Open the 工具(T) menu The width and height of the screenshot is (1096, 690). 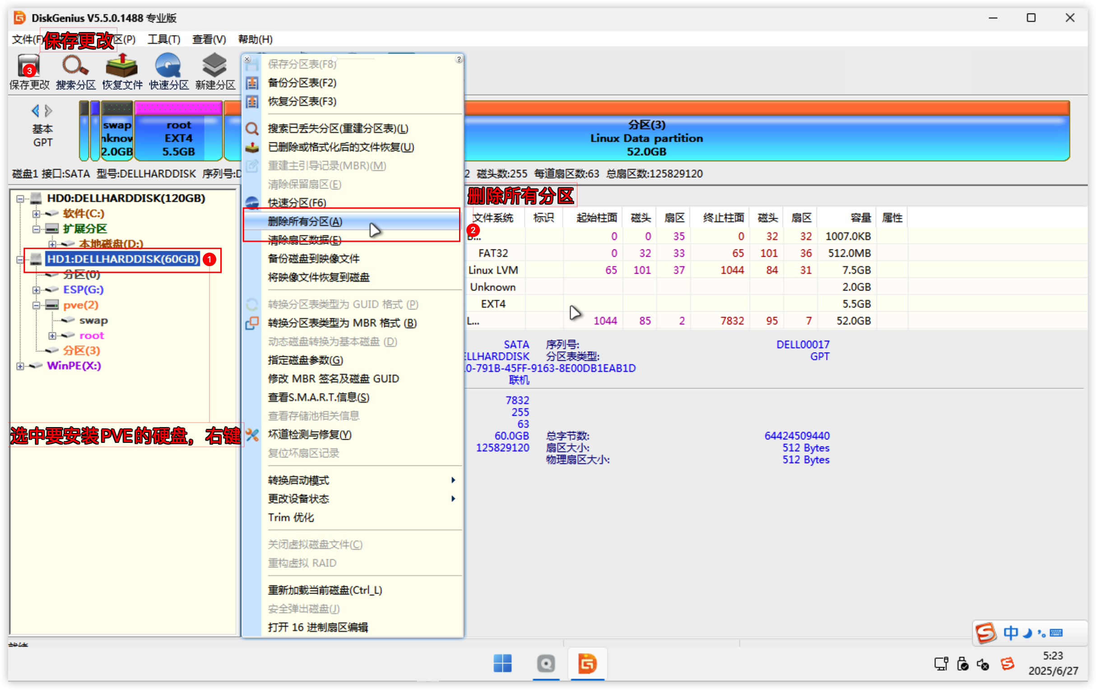click(164, 39)
